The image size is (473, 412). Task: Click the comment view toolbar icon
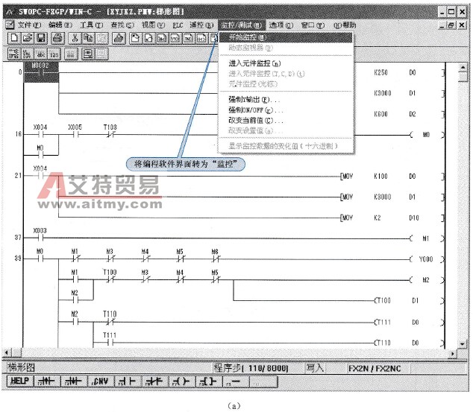201,38
